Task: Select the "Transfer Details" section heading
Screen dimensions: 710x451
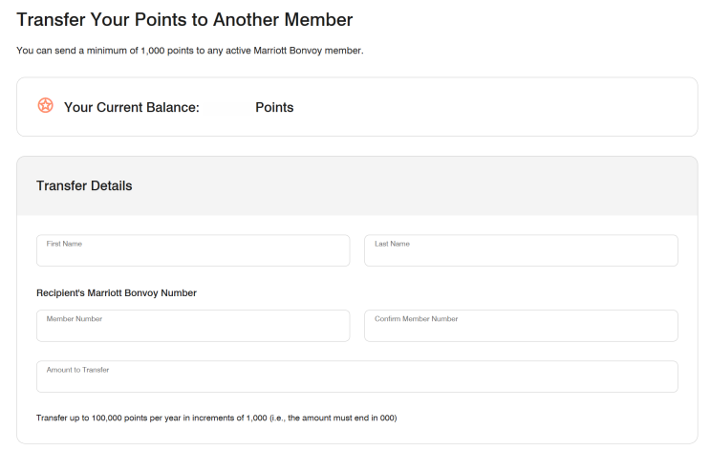Action: coord(84,185)
